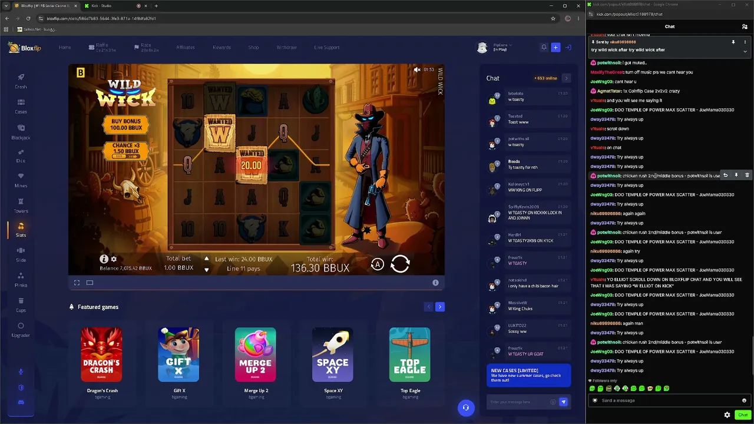
Task: Open the Gift X game thumbnail
Action: point(179,355)
